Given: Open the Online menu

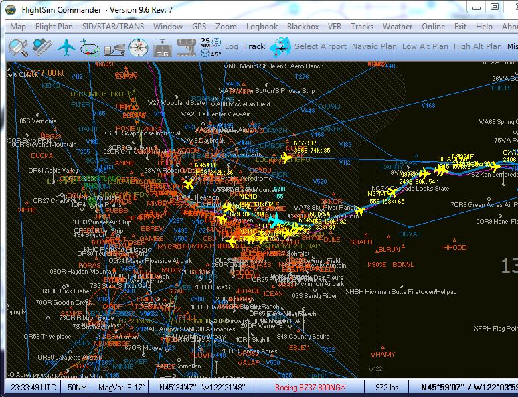Looking at the screenshot, I should coord(434,27).
